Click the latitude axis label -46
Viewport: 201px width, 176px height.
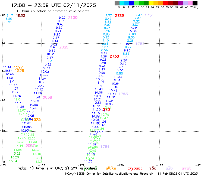2,100
